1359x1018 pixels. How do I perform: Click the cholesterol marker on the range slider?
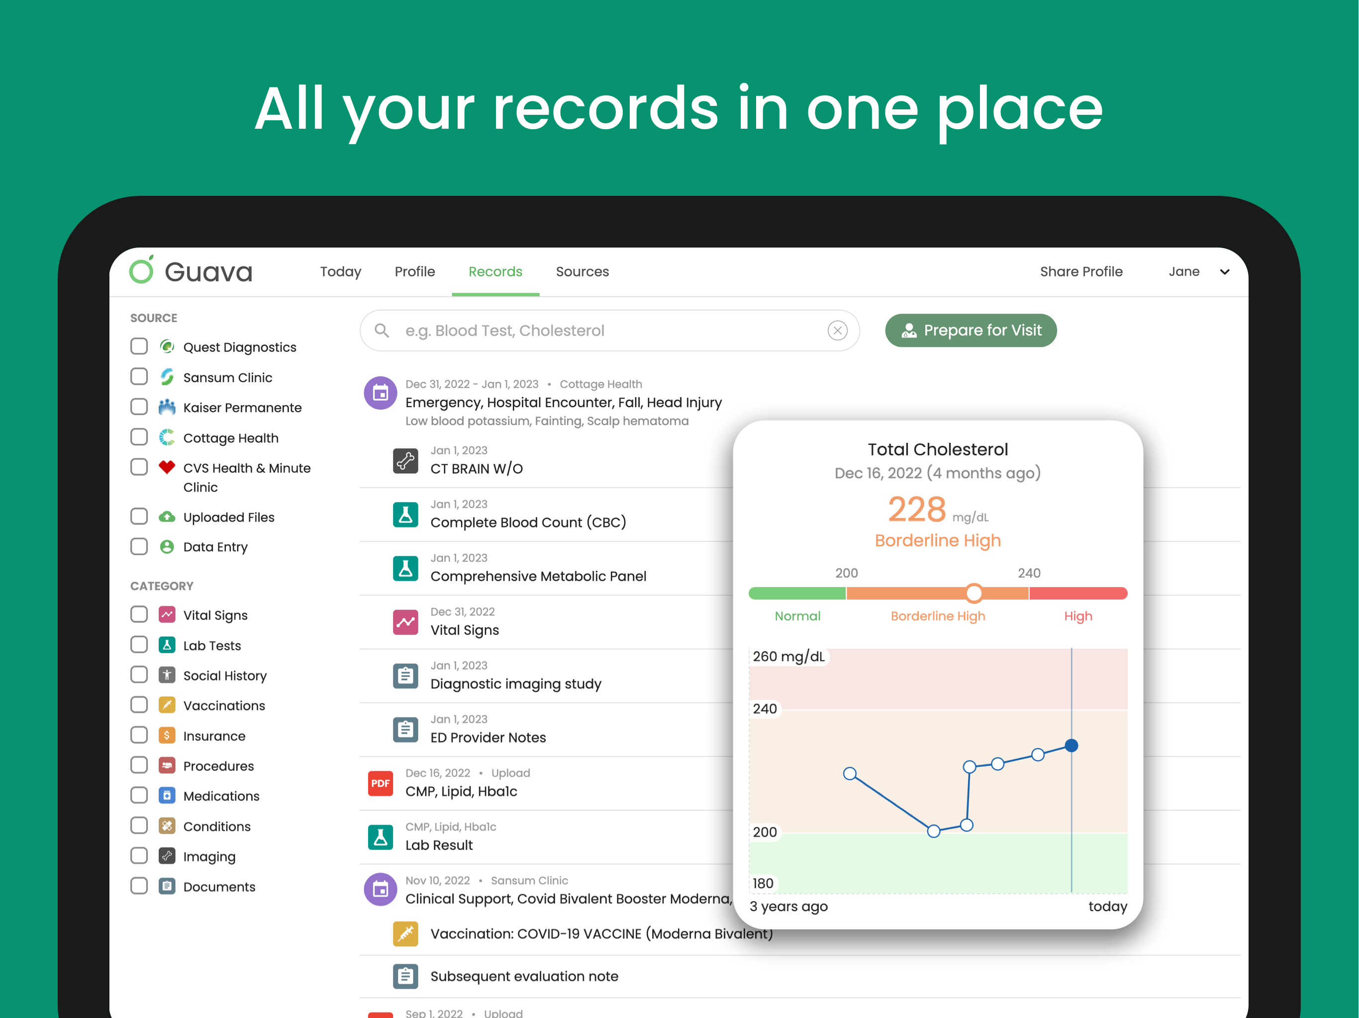click(x=974, y=593)
